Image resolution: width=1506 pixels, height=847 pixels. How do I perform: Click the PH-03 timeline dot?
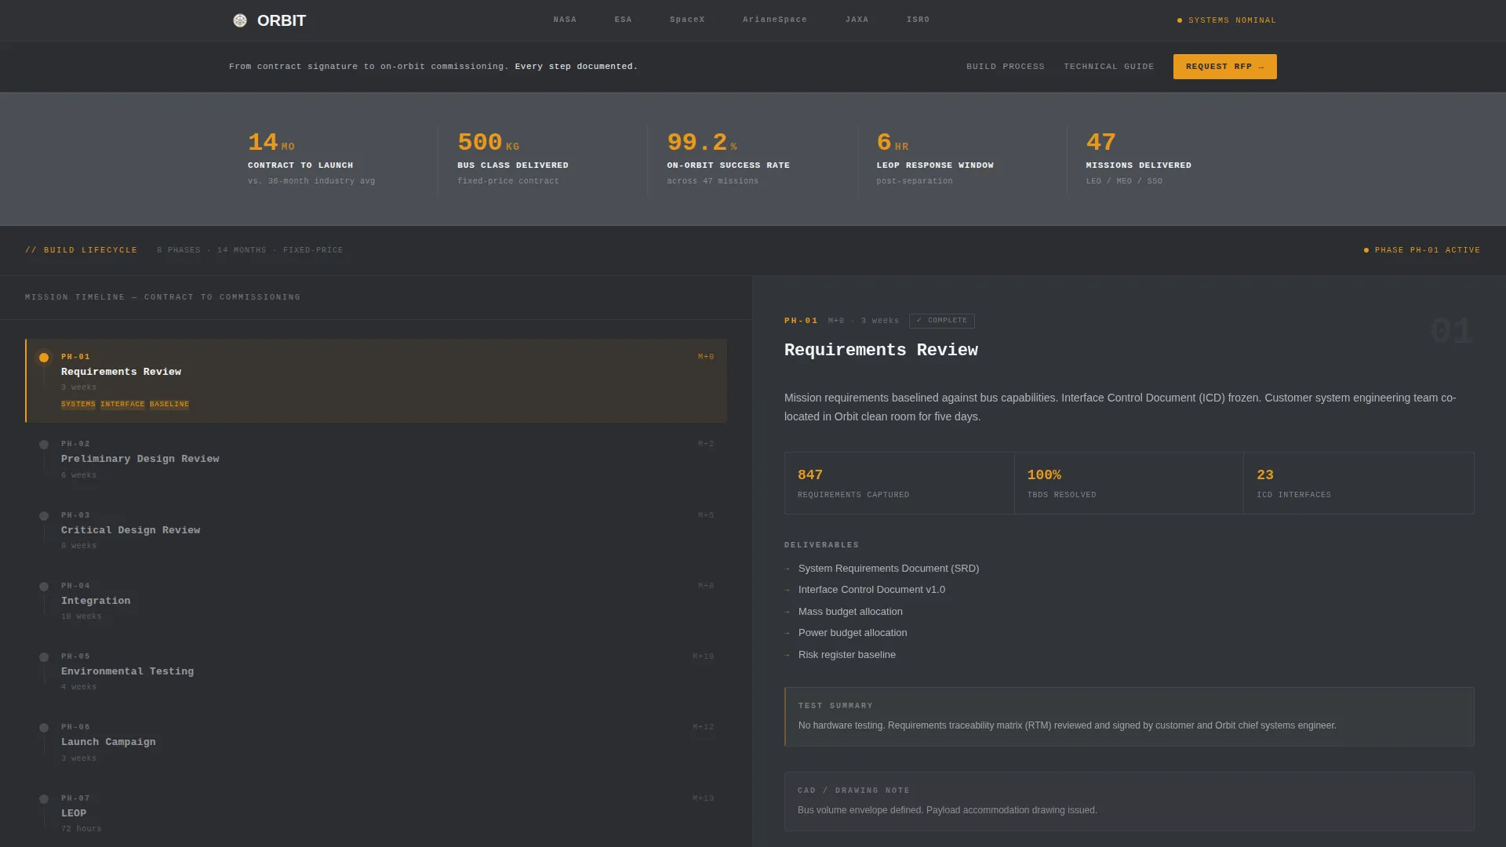(44, 516)
